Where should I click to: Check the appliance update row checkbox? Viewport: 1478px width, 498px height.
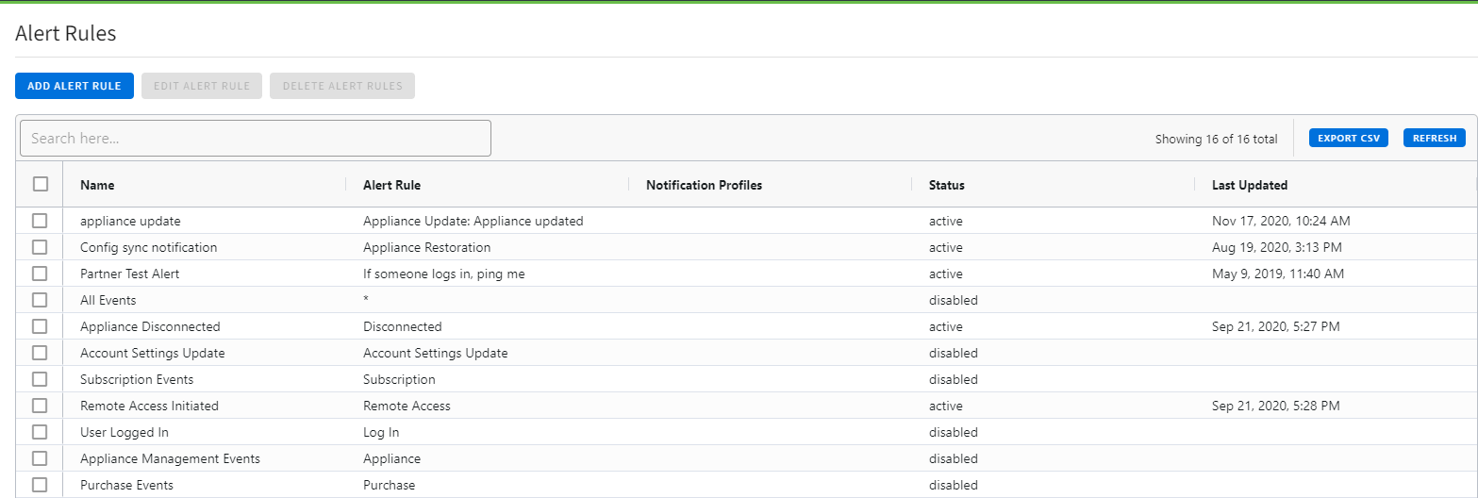pyautogui.click(x=40, y=221)
